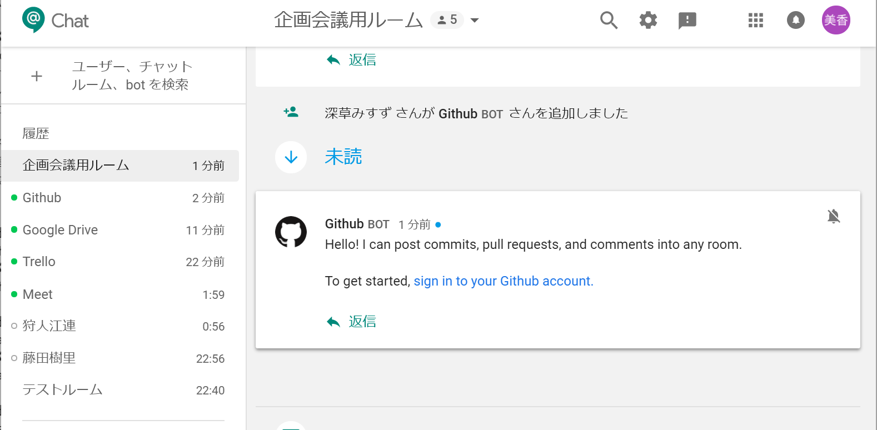Expand the room name dropdown arrow
This screenshot has height=430, width=877.
475,21
